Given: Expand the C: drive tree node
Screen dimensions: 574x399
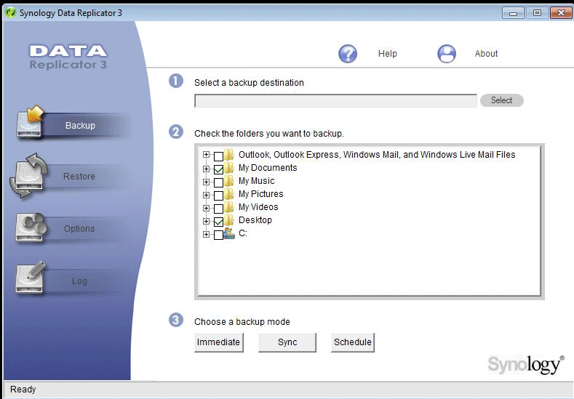Looking at the screenshot, I should click(207, 235).
